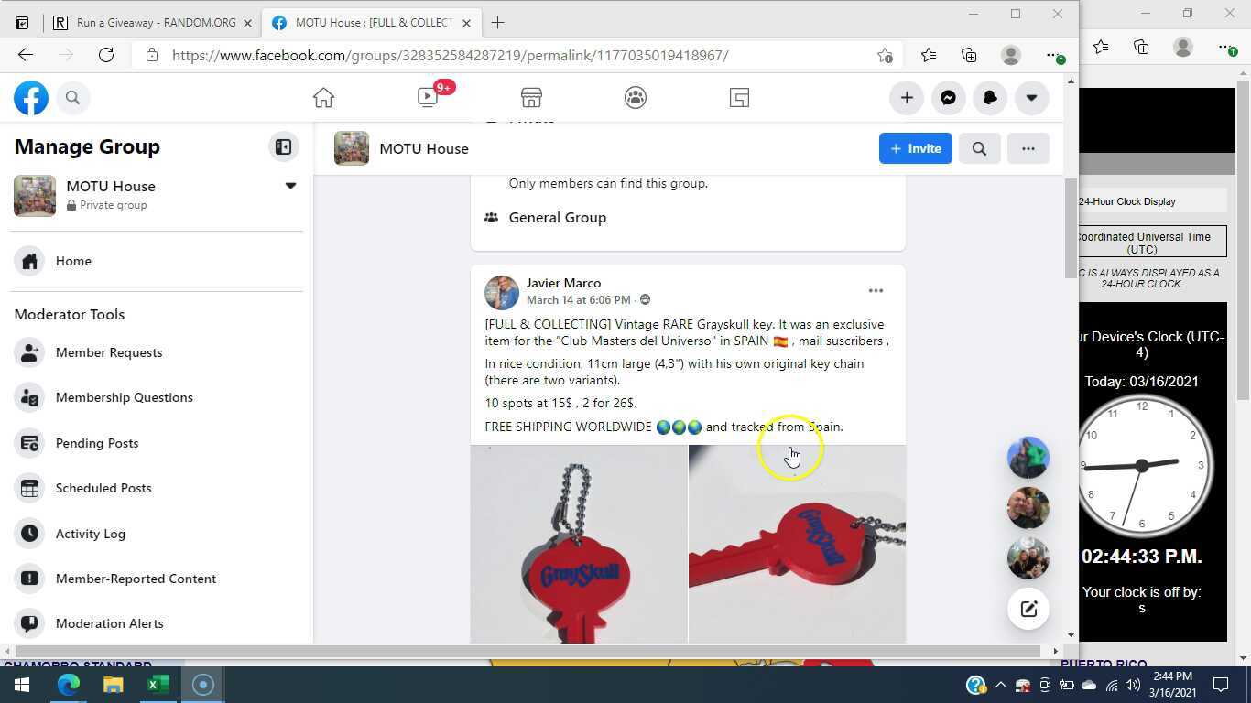1251x703 pixels.
Task: Open right Grayskull key photo
Action: tap(797, 545)
